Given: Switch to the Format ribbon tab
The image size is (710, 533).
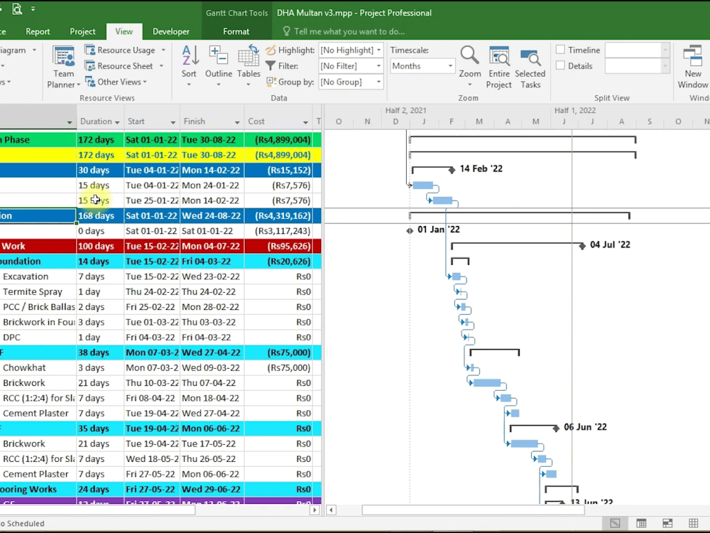Looking at the screenshot, I should click(236, 31).
